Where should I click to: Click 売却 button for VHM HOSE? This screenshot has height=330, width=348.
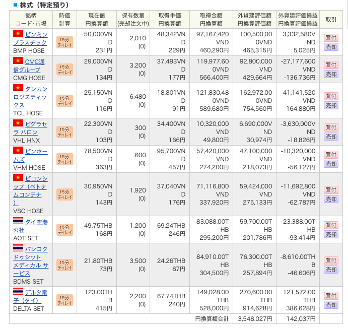(331, 164)
